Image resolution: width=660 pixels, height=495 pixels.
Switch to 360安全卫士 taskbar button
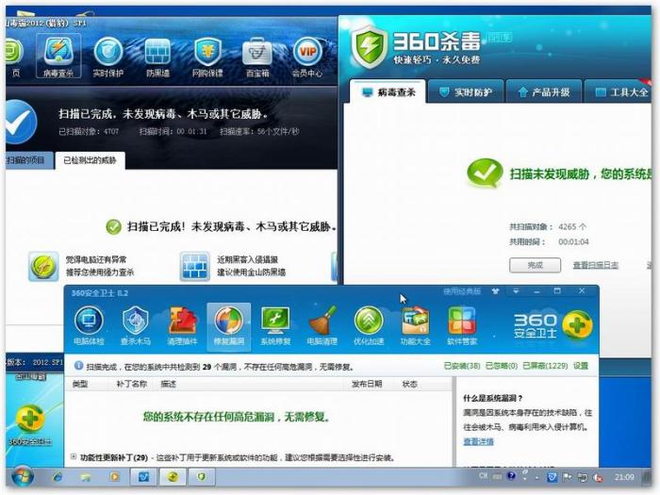coord(173,477)
